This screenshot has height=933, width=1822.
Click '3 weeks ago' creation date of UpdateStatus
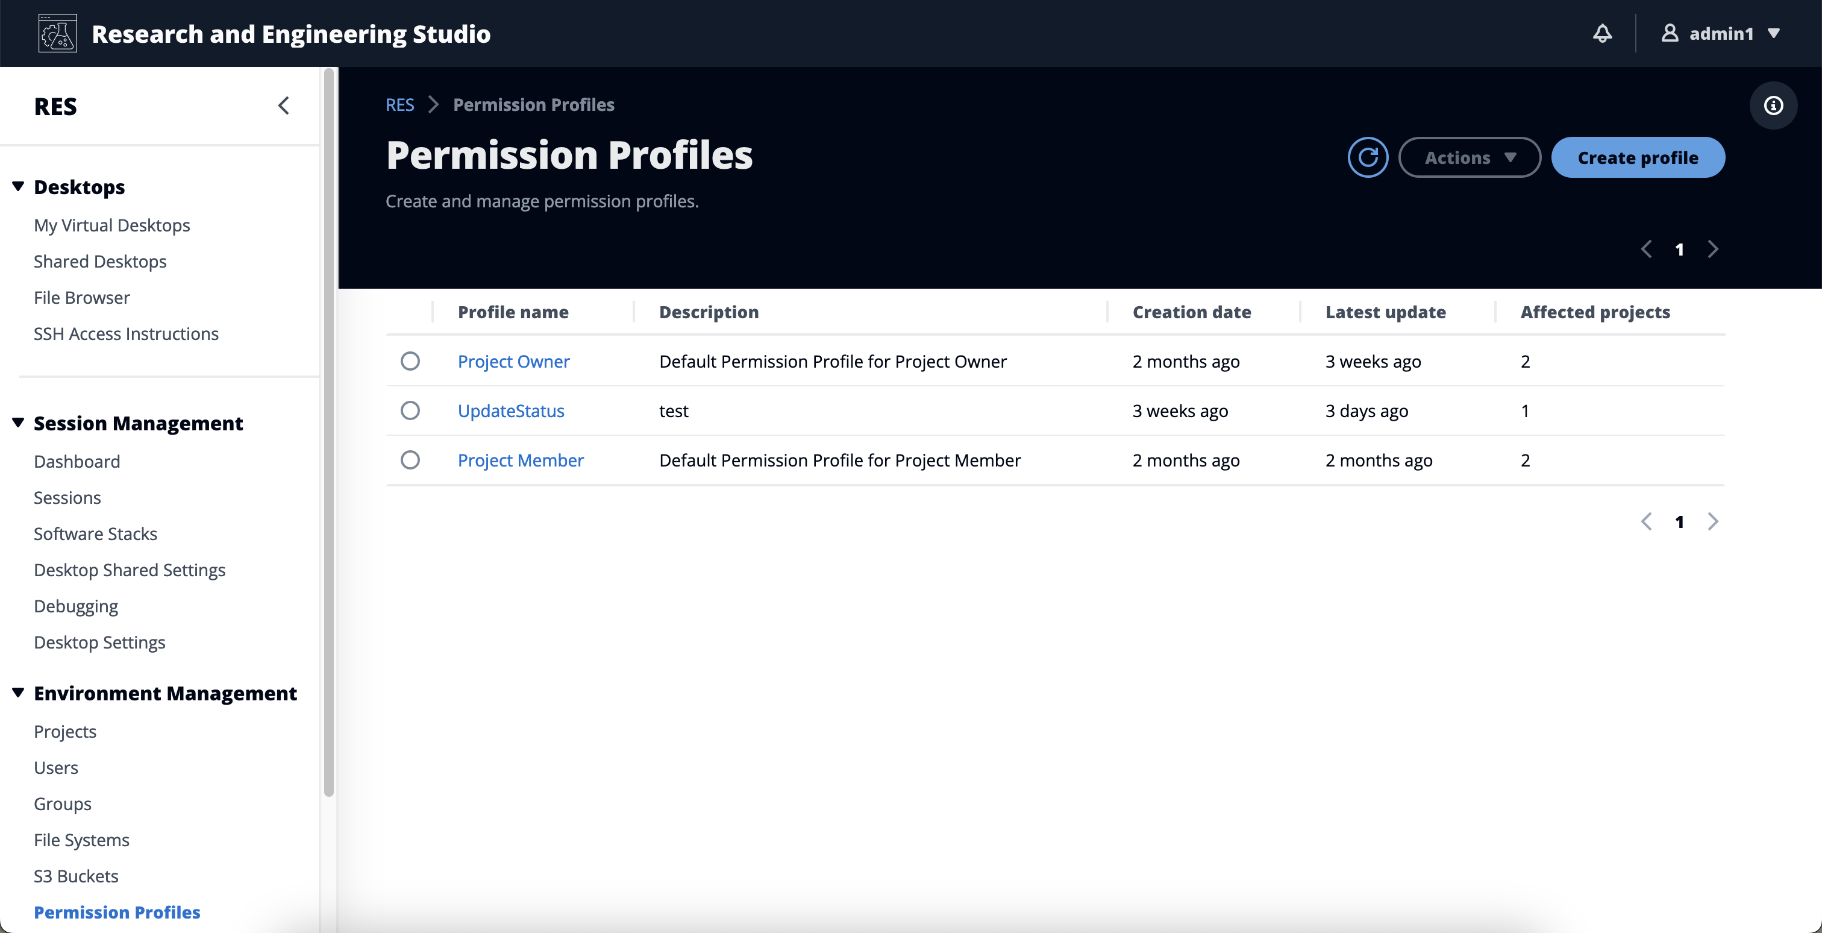pos(1180,410)
